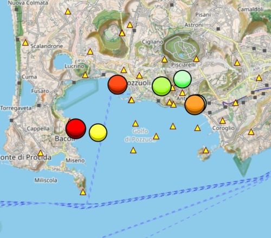The image size is (271, 238).
Task: Click the dark red earthquake circle near Bacoli
Action: point(76,129)
